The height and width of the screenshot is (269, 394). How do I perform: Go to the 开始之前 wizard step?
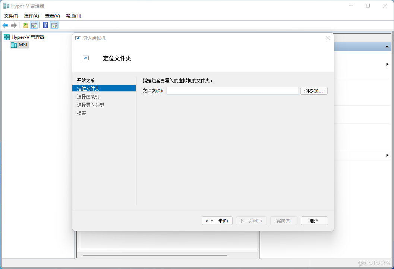point(86,80)
